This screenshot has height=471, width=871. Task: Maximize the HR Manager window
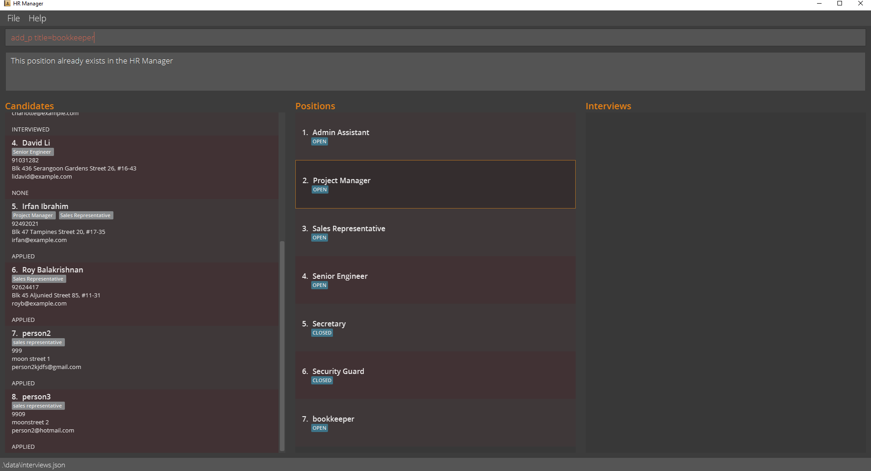pyautogui.click(x=840, y=4)
